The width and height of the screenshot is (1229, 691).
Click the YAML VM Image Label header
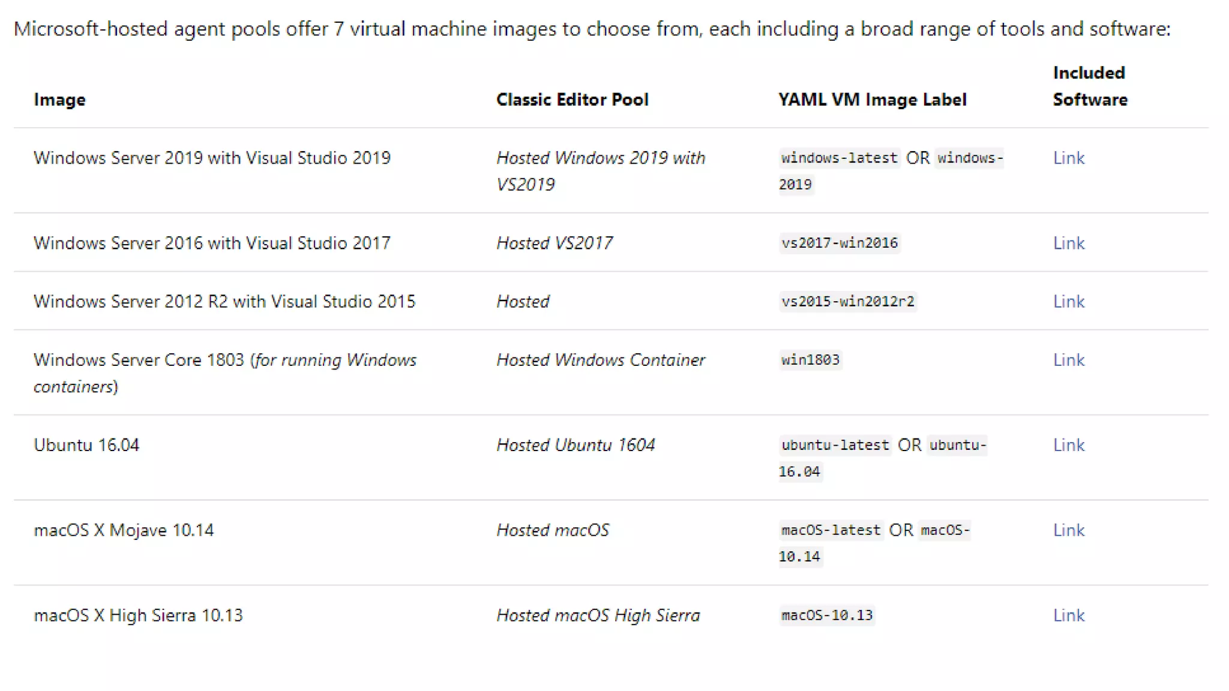coord(872,100)
